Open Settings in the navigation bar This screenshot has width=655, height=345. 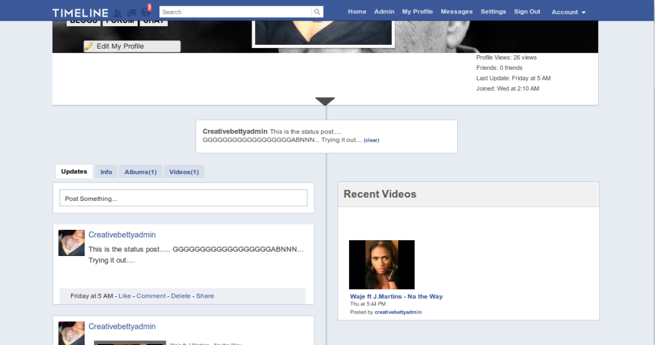click(x=494, y=12)
